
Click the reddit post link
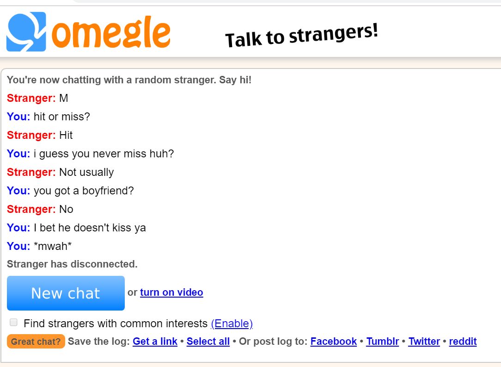tap(463, 342)
